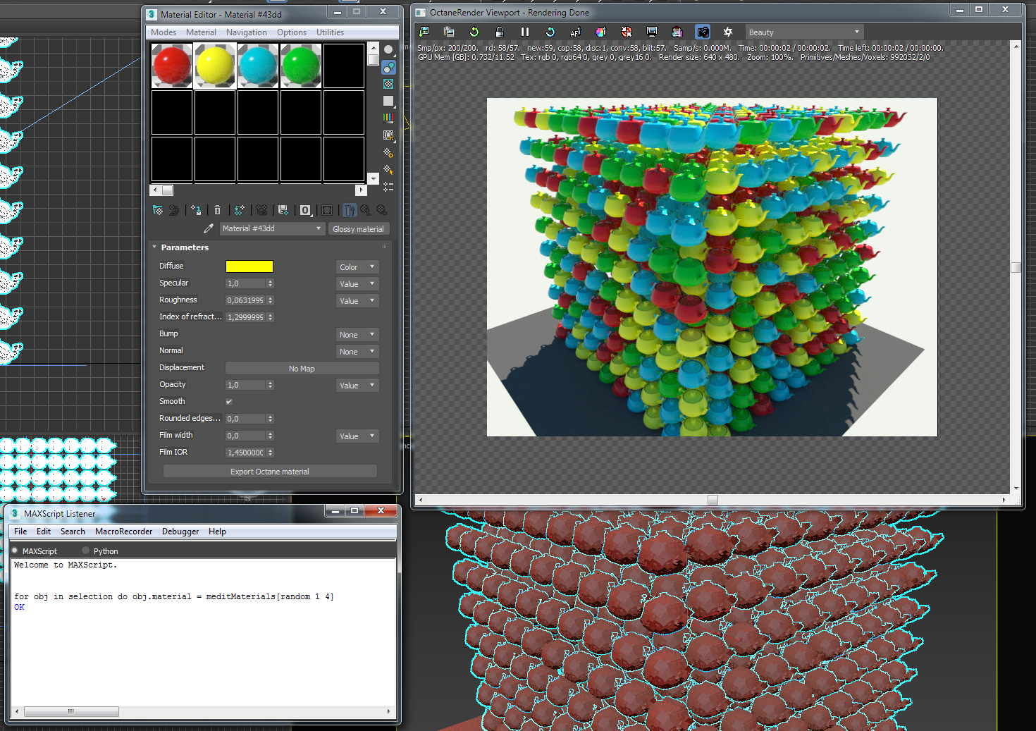Viewport: 1036px width, 731px height.
Task: Click Sample UV Tiling icon
Action: 388,101
